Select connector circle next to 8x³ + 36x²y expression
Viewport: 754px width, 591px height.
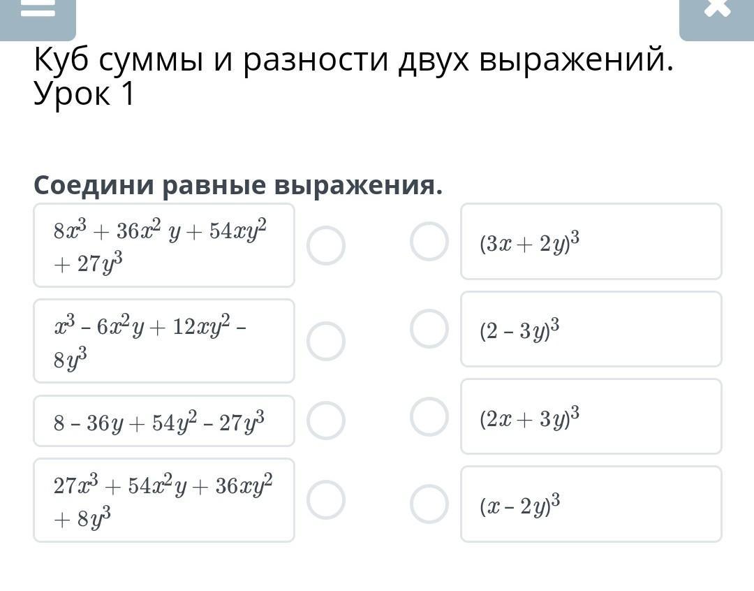point(326,246)
